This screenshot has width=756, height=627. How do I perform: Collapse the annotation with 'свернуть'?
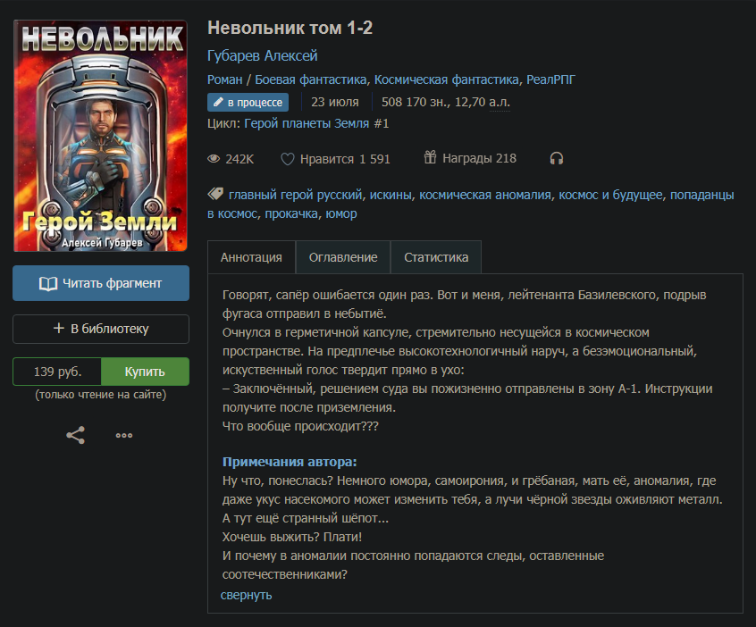pyautogui.click(x=246, y=595)
